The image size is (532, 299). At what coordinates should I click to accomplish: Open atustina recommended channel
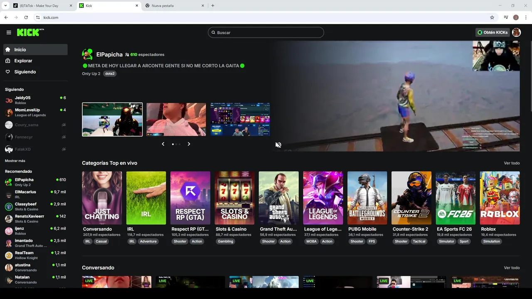click(x=35, y=267)
